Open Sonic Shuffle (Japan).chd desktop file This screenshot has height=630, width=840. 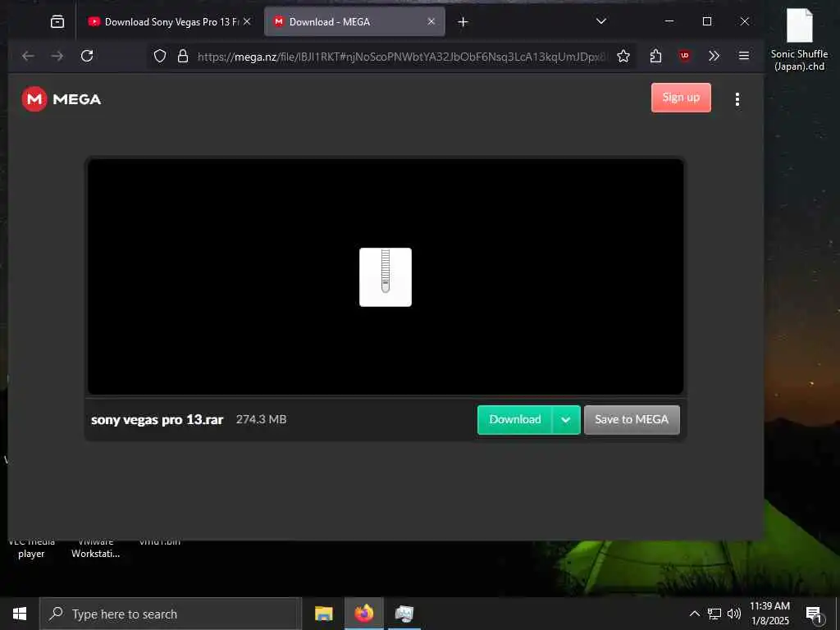[799, 40]
